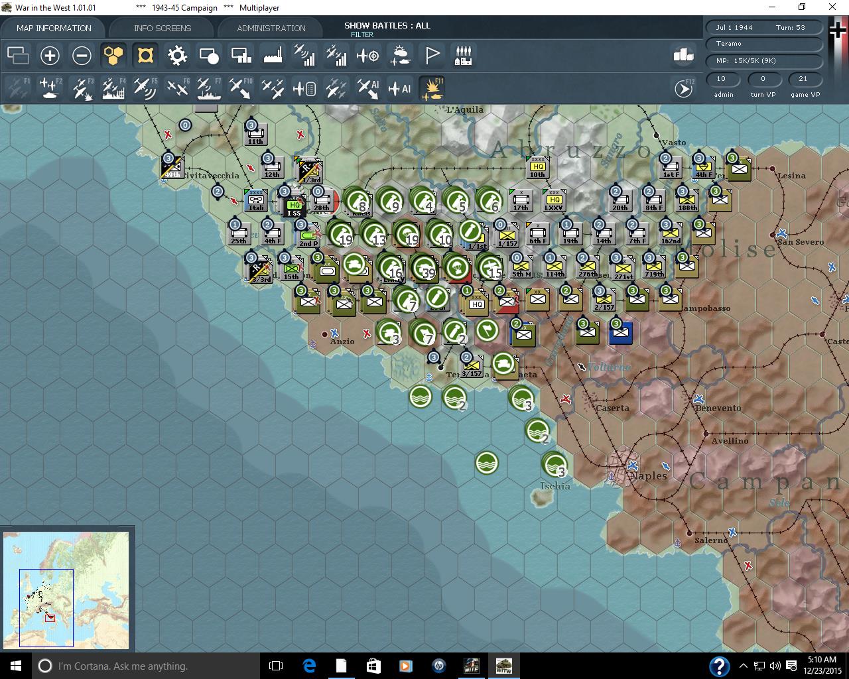Select the F5 air recon mode icon
Screen dimensions: 849x679
point(145,88)
